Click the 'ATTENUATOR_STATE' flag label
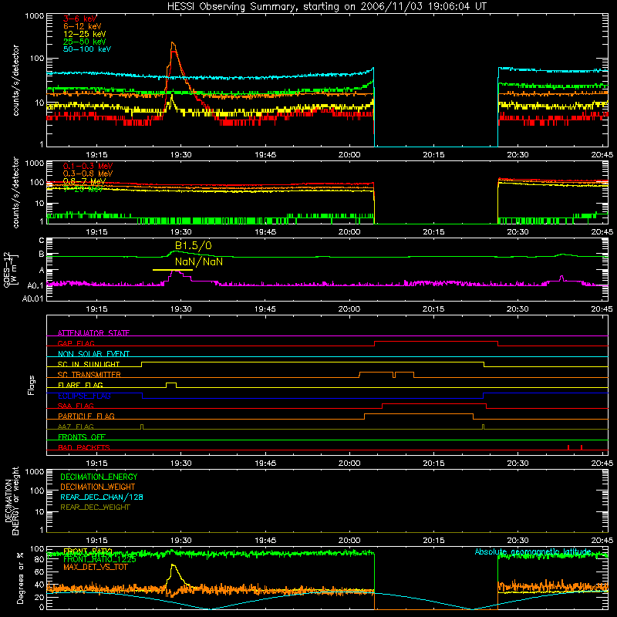Viewport: 617px width, 617px height. click(93, 333)
